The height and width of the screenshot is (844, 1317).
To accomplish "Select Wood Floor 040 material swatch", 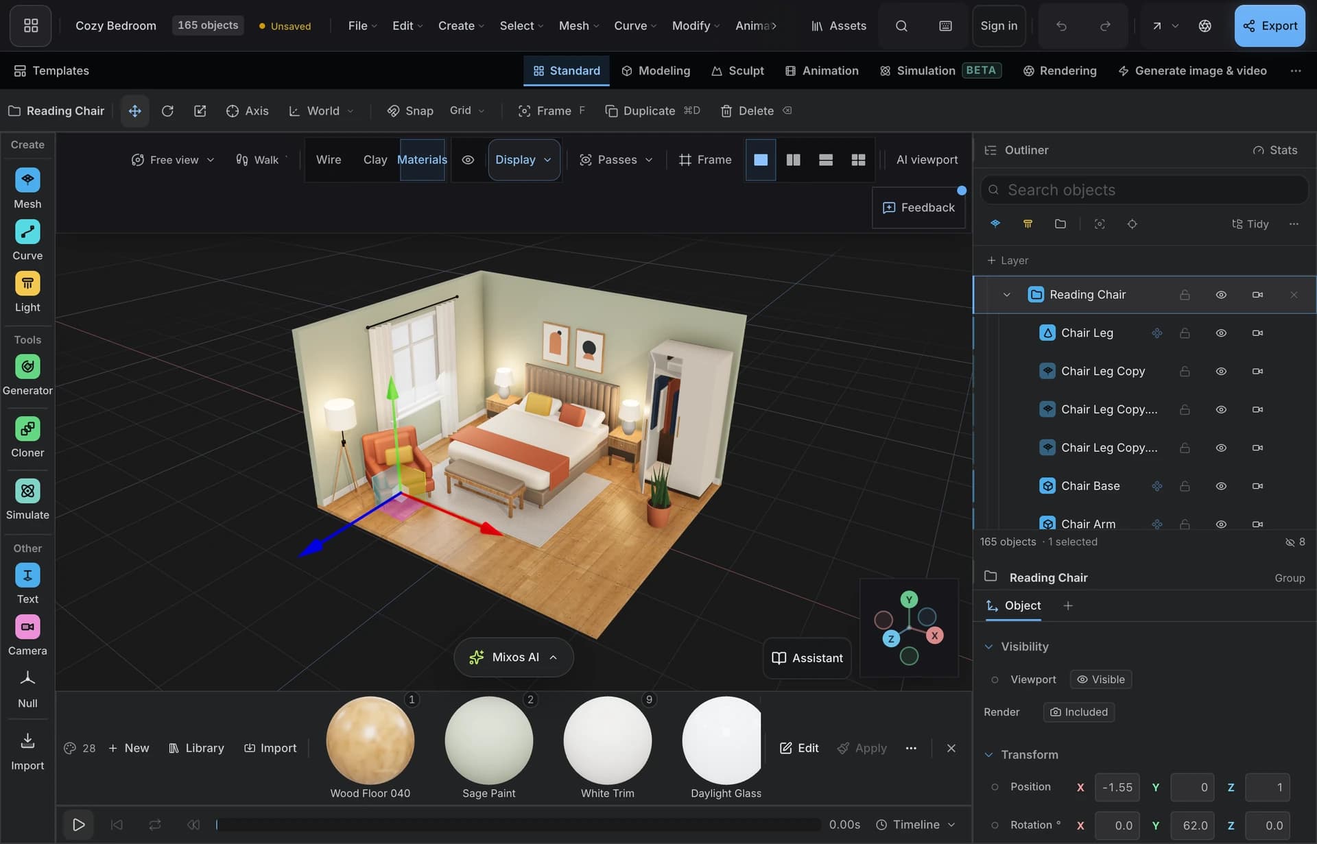I will [x=370, y=740].
